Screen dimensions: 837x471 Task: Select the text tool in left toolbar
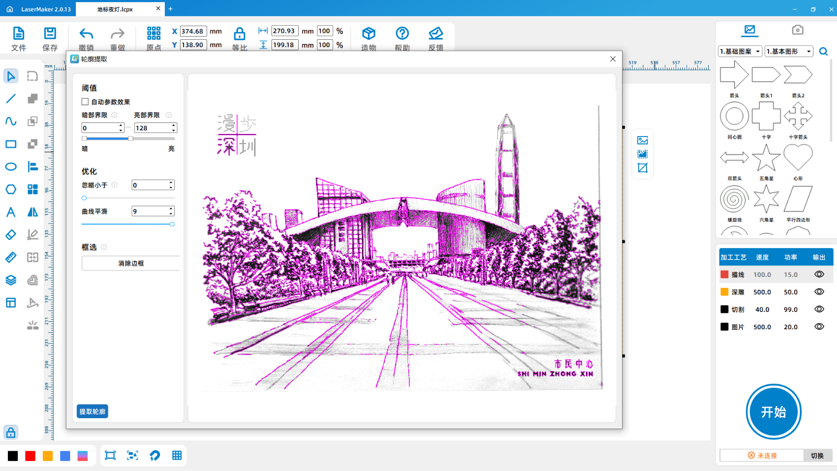11,212
